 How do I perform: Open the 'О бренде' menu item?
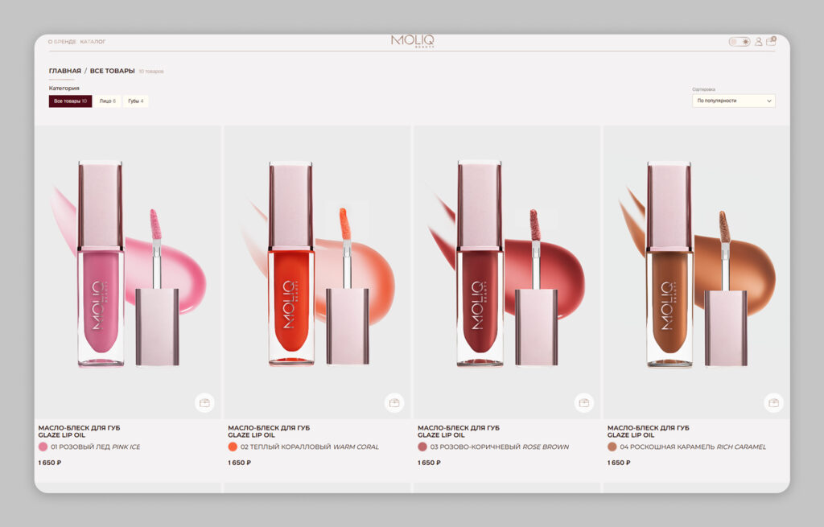(x=62, y=42)
